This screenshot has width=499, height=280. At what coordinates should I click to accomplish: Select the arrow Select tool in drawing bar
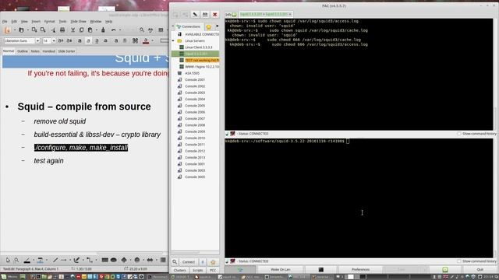pyautogui.click(x=8, y=260)
